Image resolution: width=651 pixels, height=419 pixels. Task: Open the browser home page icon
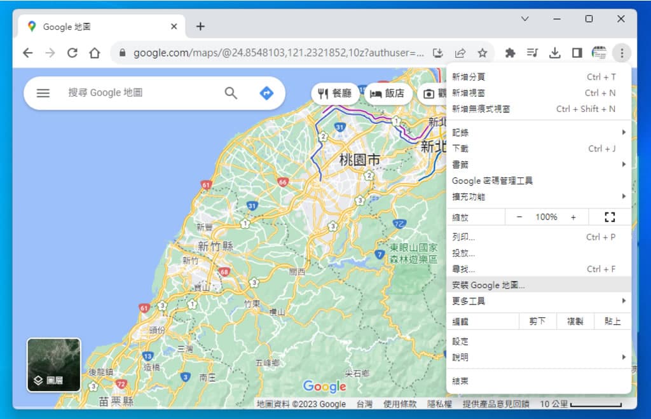click(95, 53)
